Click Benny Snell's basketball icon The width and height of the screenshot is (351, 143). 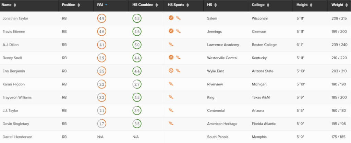pyautogui.click(x=171, y=58)
